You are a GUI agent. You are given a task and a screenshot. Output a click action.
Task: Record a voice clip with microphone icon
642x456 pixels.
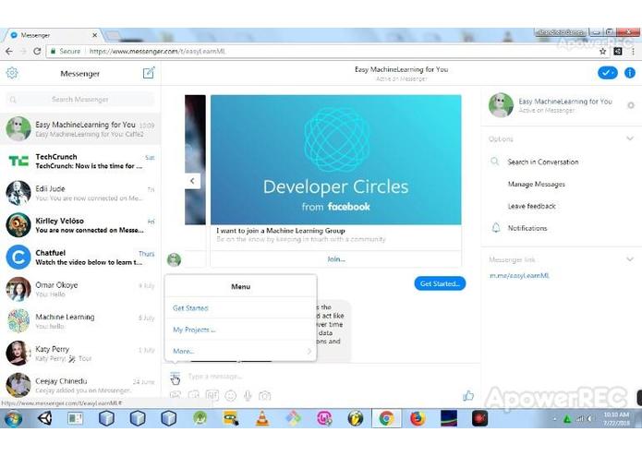pyautogui.click(x=248, y=395)
